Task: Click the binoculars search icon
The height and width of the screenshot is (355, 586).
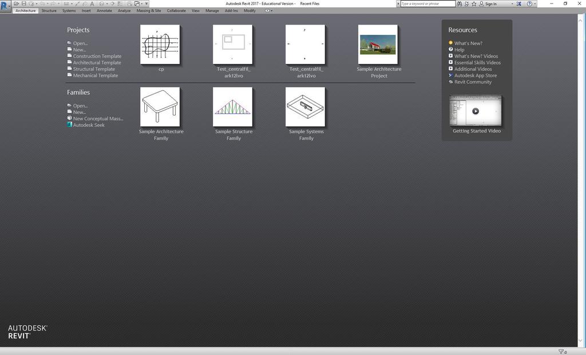Action: point(460,4)
